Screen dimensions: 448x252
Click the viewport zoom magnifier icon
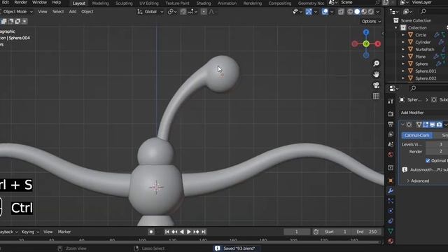point(377,64)
